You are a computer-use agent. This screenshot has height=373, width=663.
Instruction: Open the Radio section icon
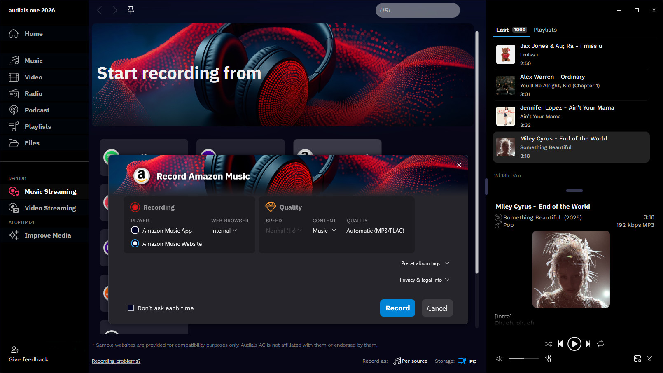click(x=14, y=93)
